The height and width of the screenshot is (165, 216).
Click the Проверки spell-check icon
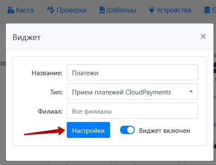[x=50, y=10]
